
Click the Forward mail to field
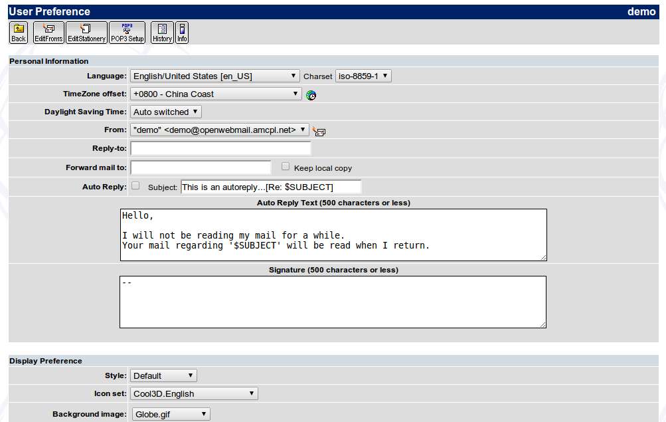(x=201, y=167)
